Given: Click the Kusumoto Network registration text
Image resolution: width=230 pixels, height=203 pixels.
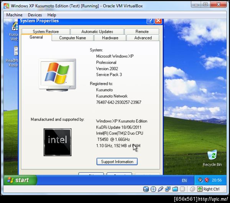Looking at the screenshot, I should pos(112,96).
